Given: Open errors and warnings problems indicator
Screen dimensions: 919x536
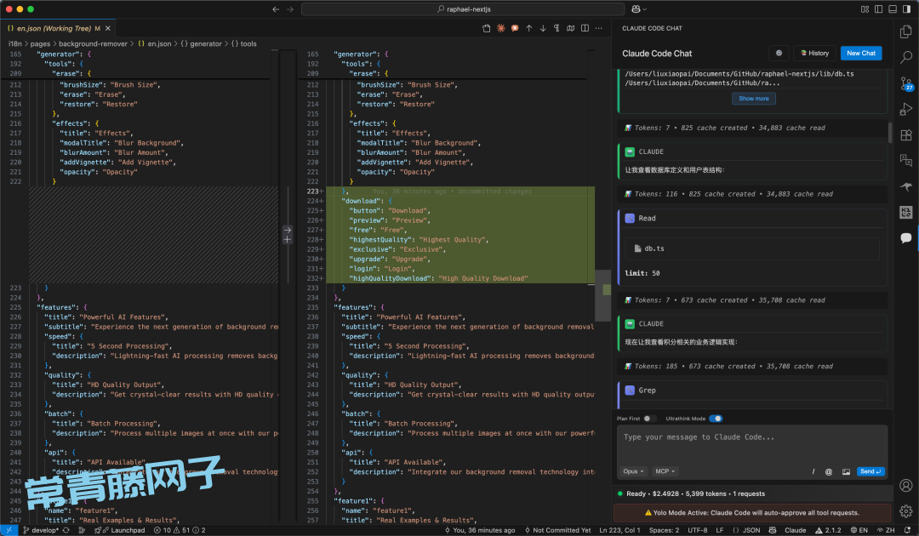Looking at the screenshot, I should pyautogui.click(x=180, y=530).
